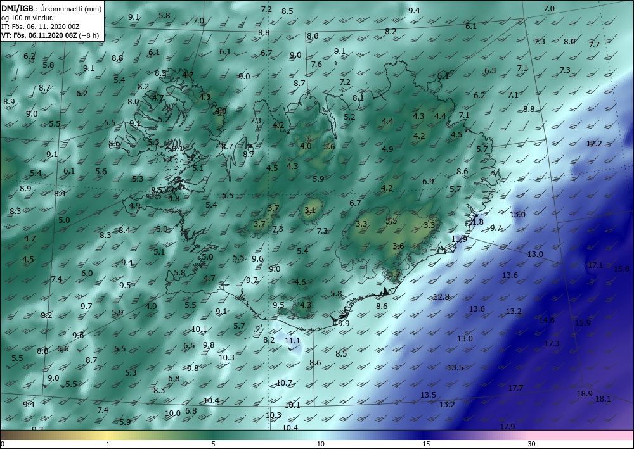
Task: Select the '6.6' value on the map
Action: click(63, 348)
